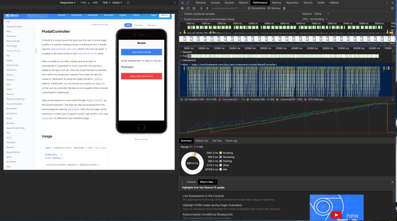This screenshot has width=397, height=221.
Task: Switch to the Memory panel tab
Action: pos(276,2)
